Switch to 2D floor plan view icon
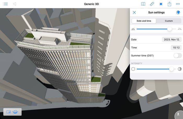Screen dimensions: 183x119 click(x=9, y=112)
